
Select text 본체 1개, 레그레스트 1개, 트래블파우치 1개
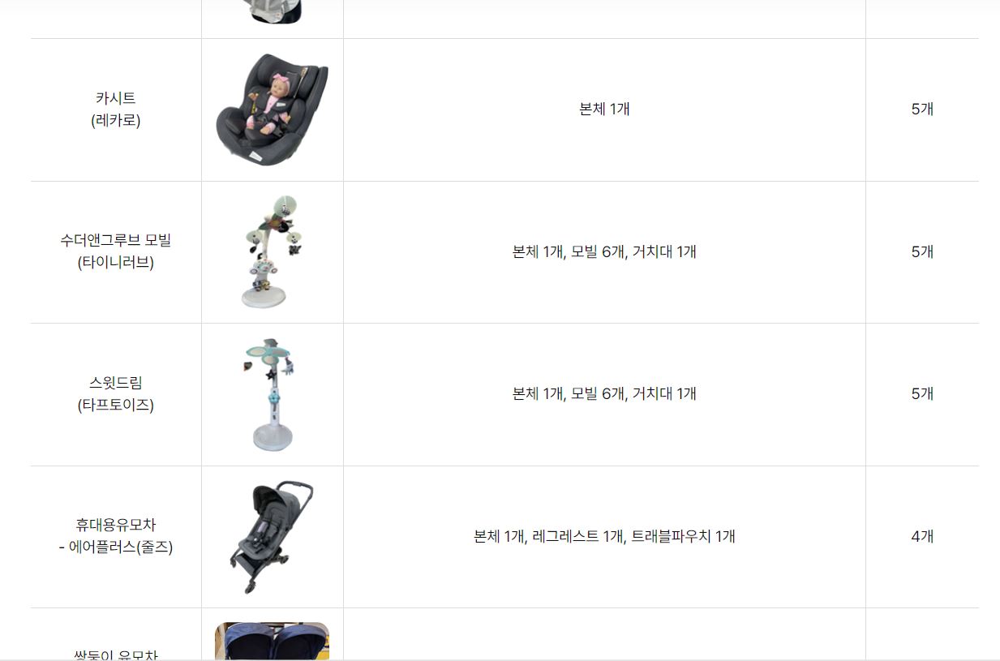point(604,536)
